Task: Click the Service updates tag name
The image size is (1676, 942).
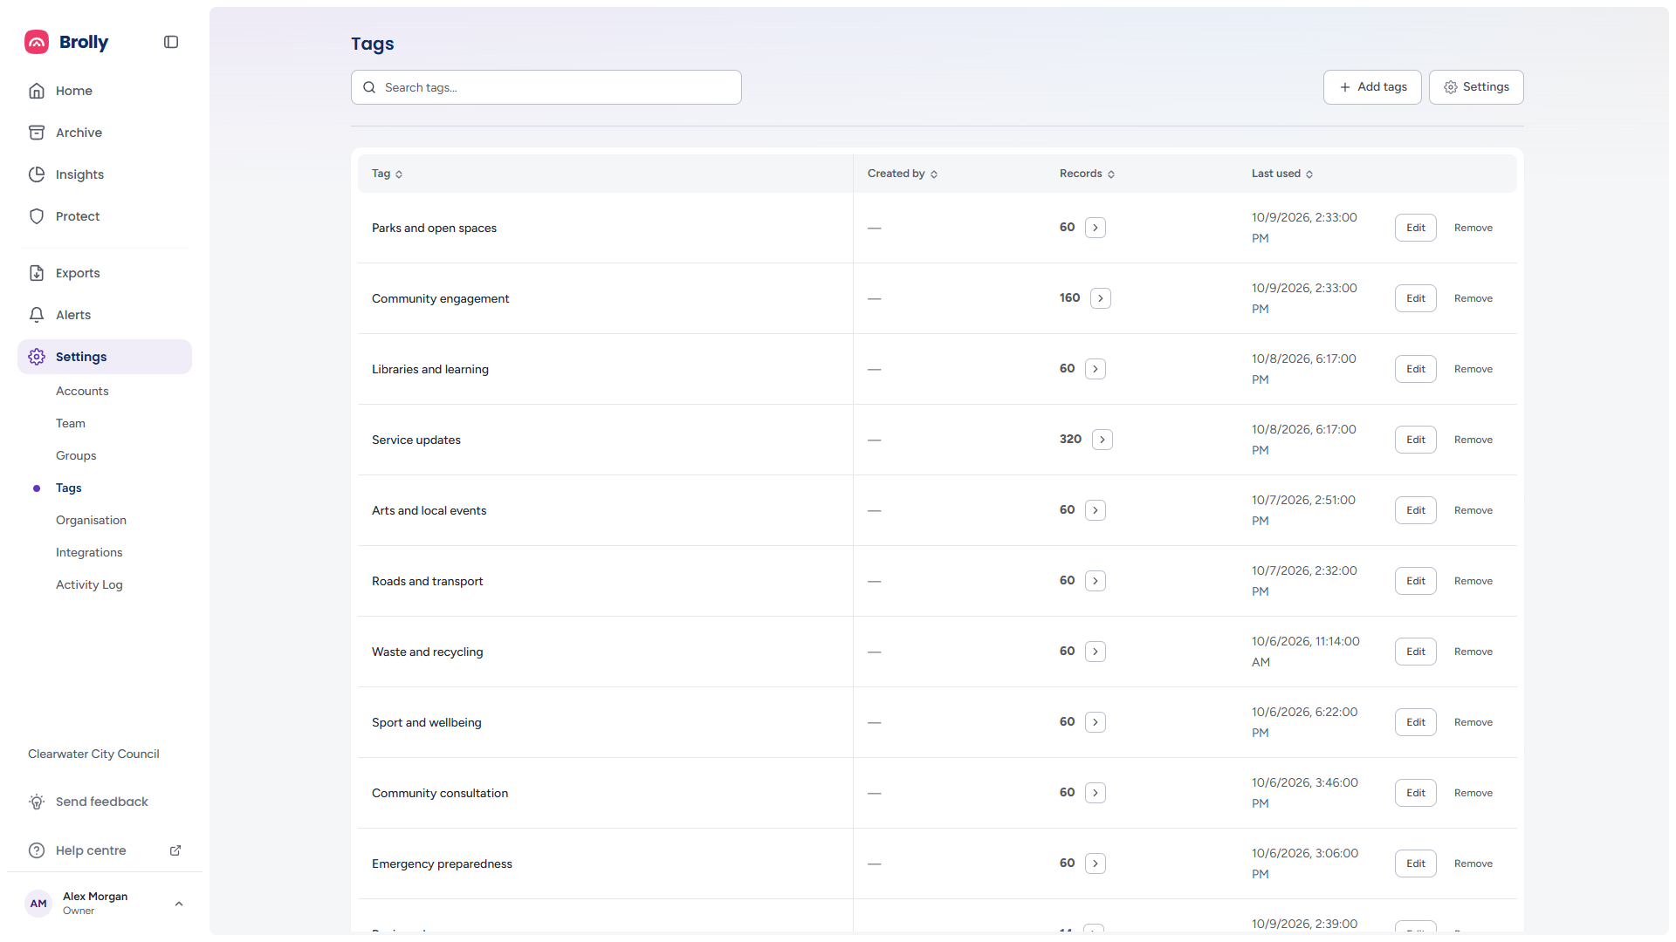Action: pos(416,440)
